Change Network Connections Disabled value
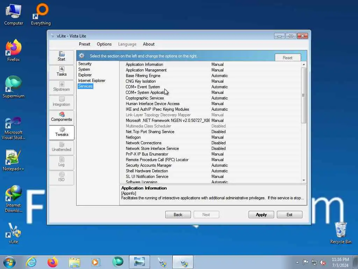The height and width of the screenshot is (269, 358). pyautogui.click(x=218, y=143)
